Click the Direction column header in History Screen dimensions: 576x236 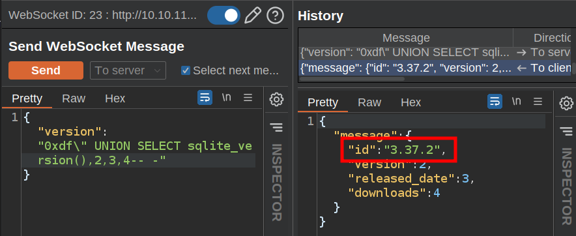pyautogui.click(x=542, y=38)
